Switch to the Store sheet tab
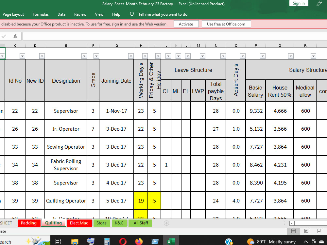Screen dimensions: 327x245 (x=102, y=223)
